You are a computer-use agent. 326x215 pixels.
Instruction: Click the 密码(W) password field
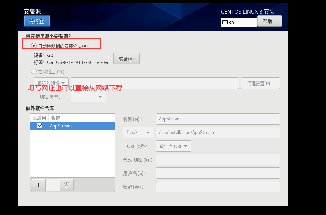click(218, 187)
